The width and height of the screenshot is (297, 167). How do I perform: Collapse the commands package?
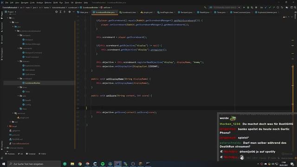(18, 48)
